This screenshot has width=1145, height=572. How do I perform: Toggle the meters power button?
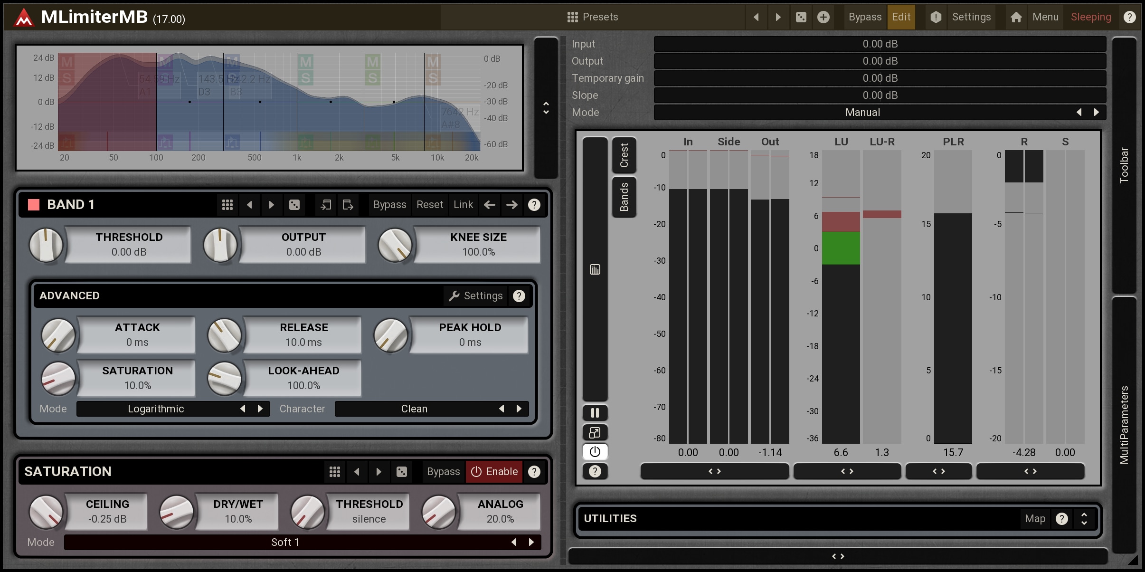tap(595, 452)
